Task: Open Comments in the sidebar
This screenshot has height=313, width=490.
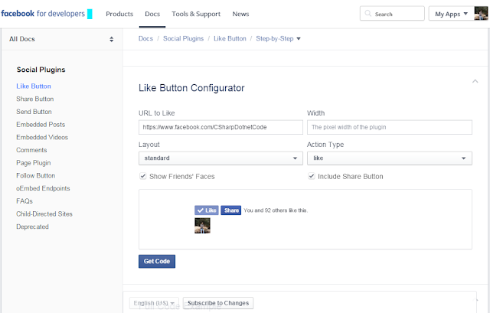Action: point(31,150)
